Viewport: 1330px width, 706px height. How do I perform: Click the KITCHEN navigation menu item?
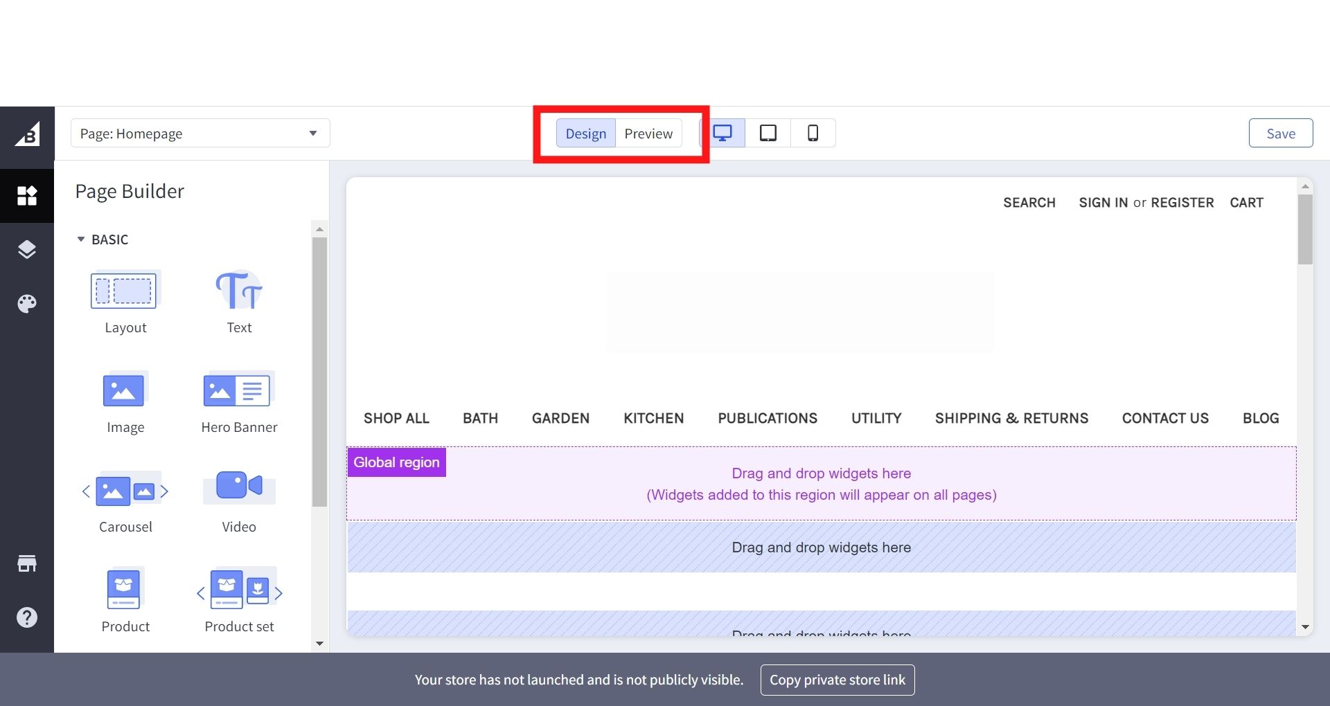[653, 418]
